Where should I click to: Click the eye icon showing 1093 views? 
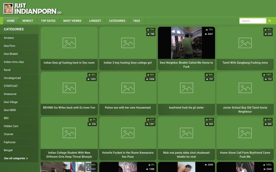pyautogui.click(x=89, y=79)
